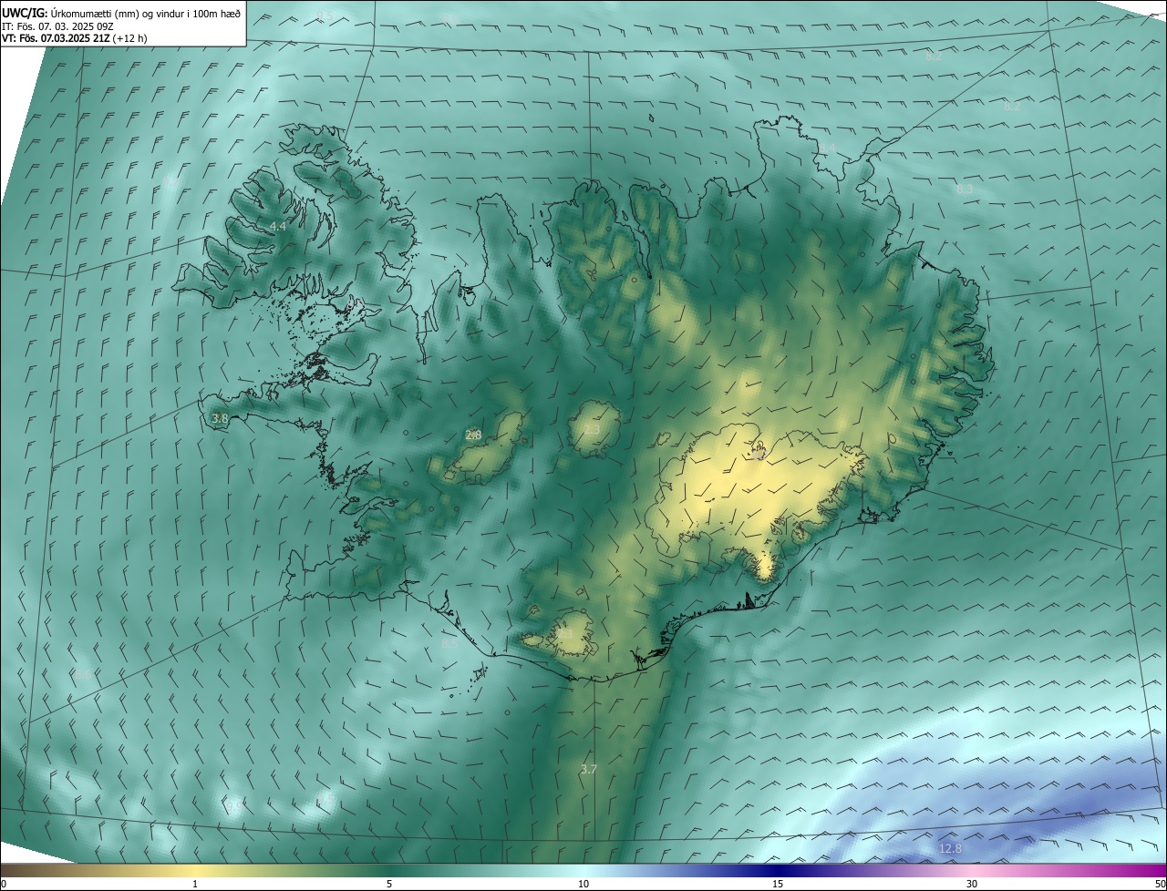Click the 10 tick on the color scale

point(583,884)
